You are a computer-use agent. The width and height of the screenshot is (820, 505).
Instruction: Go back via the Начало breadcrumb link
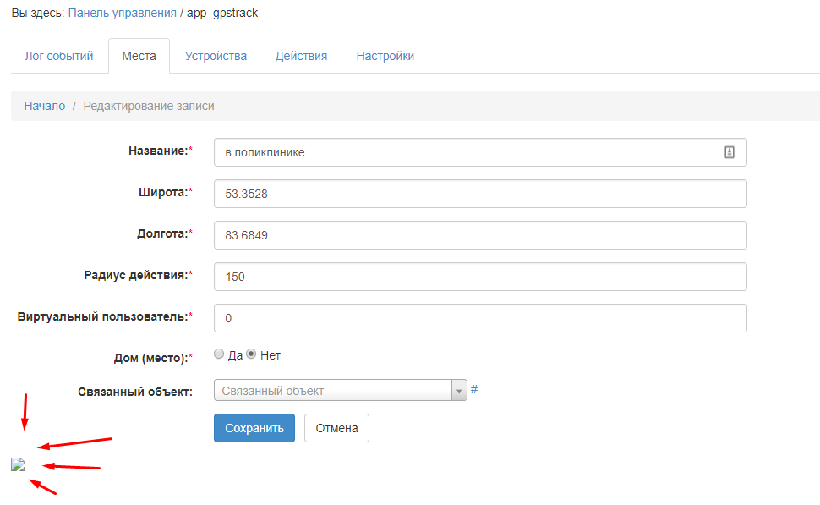click(45, 106)
